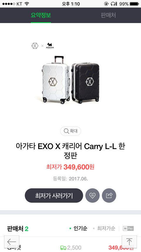Tap the share arrow icon

109,195
